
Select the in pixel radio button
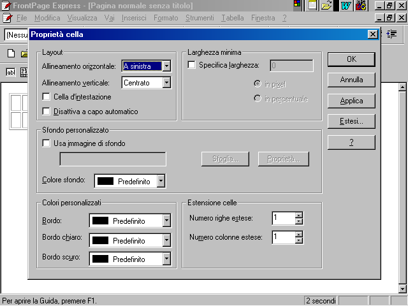258,84
